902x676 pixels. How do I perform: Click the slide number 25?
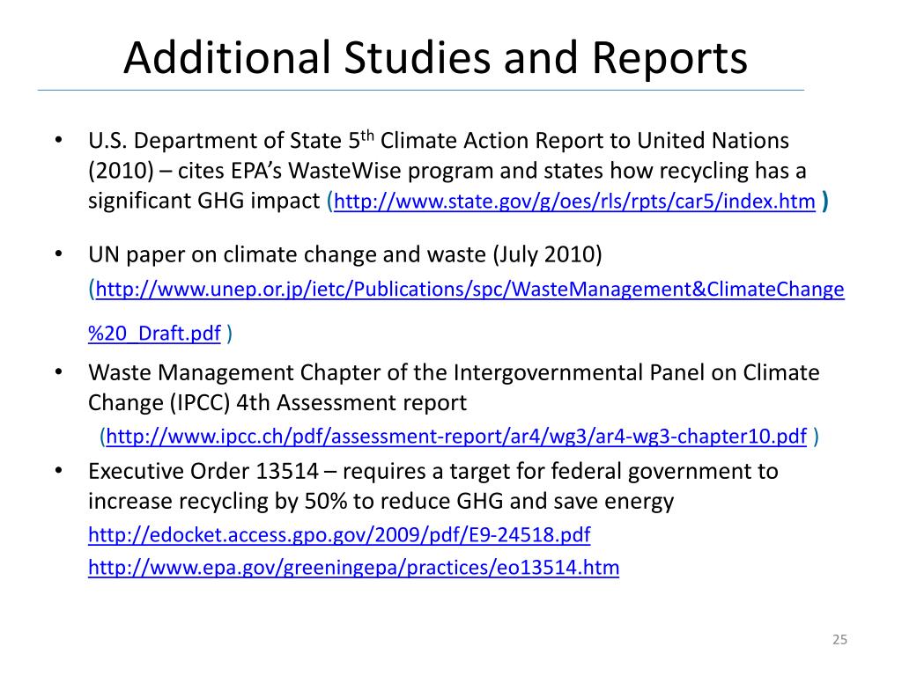click(x=839, y=639)
